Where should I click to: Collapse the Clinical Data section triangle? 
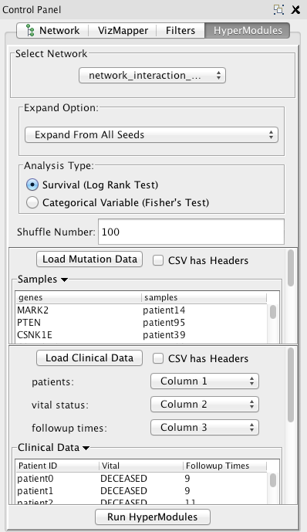tap(86, 448)
